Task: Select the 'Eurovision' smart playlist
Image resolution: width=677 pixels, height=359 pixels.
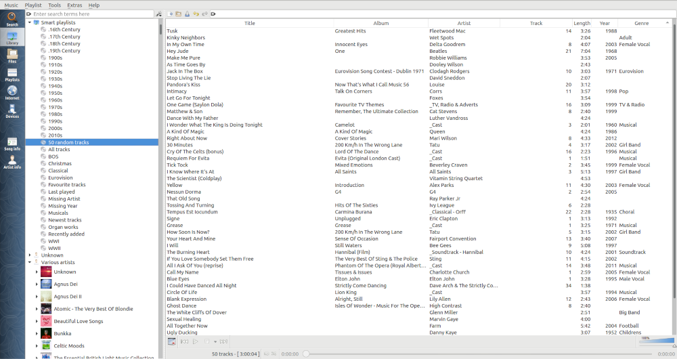Action: point(60,177)
